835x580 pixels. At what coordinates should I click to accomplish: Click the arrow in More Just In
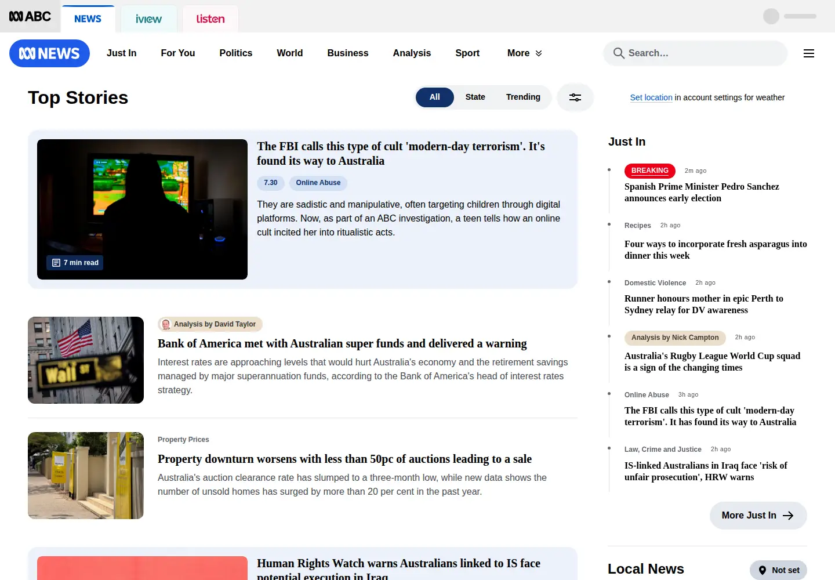[788, 516]
